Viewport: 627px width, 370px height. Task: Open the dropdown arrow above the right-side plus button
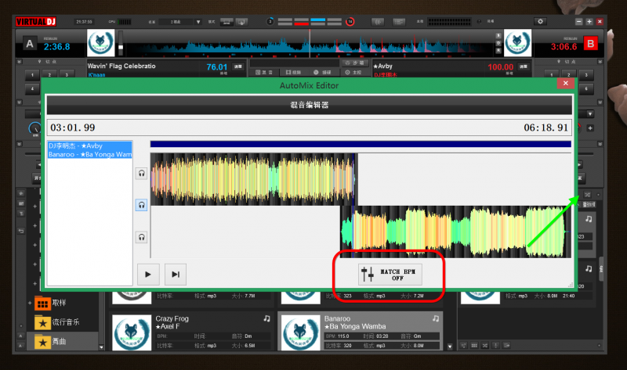click(590, 114)
